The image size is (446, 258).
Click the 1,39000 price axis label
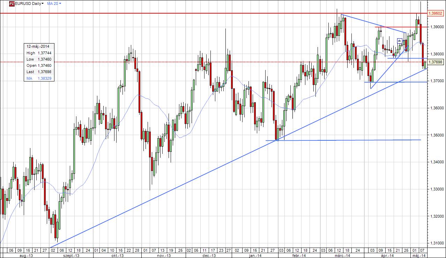click(437, 27)
